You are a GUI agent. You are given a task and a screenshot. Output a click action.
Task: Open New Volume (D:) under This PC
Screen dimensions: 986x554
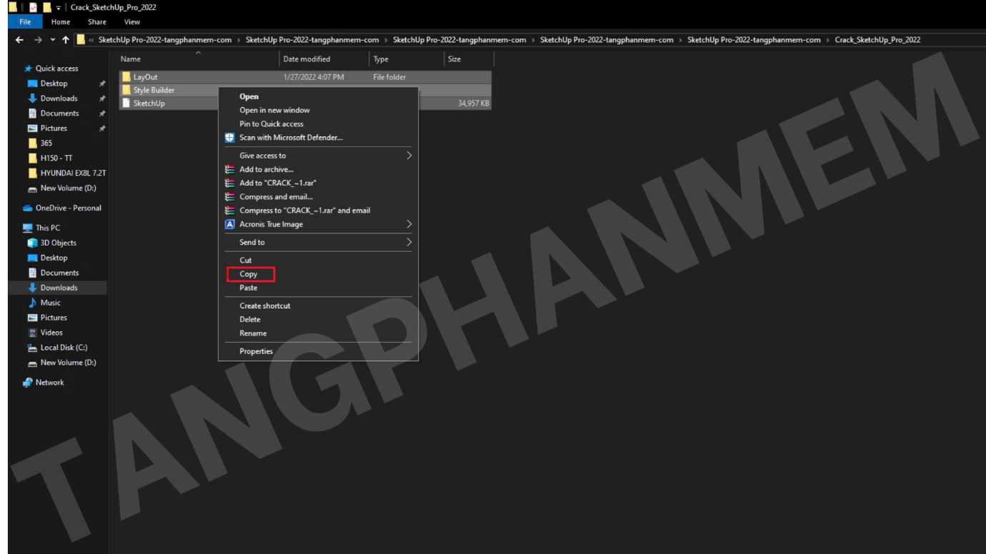pos(69,363)
